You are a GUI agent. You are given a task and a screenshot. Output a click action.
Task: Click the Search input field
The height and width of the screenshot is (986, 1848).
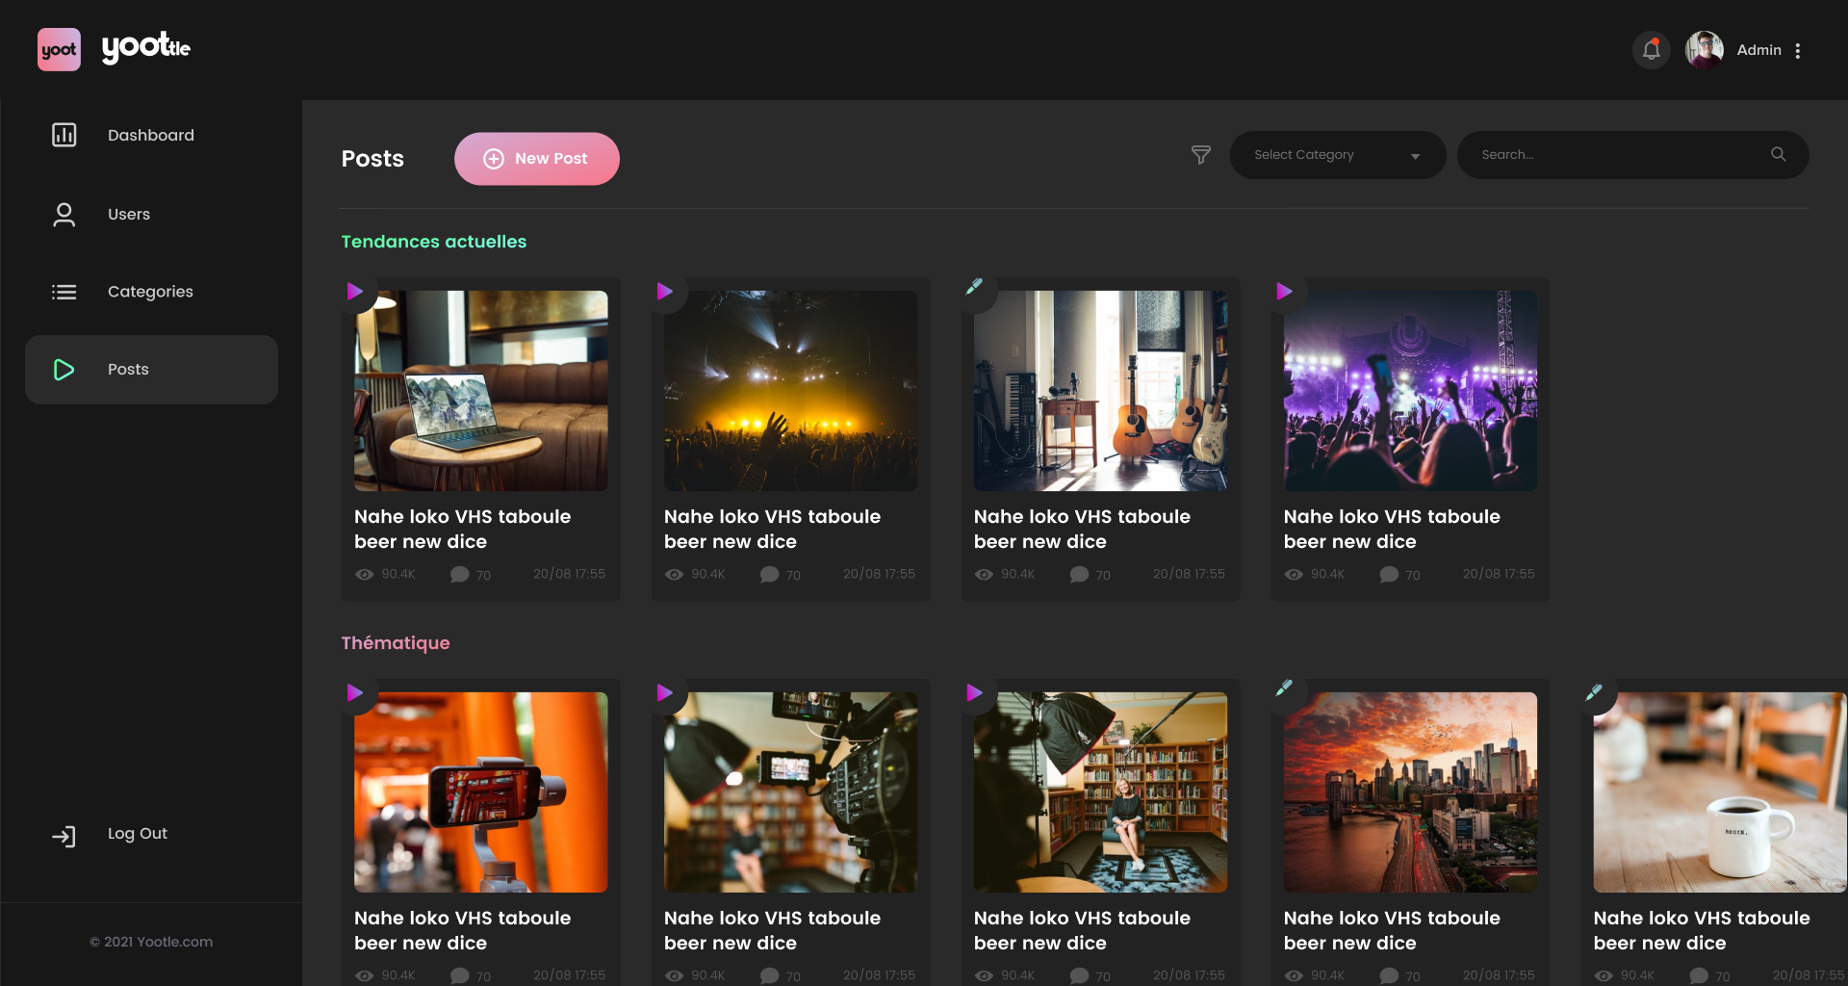pos(1617,155)
